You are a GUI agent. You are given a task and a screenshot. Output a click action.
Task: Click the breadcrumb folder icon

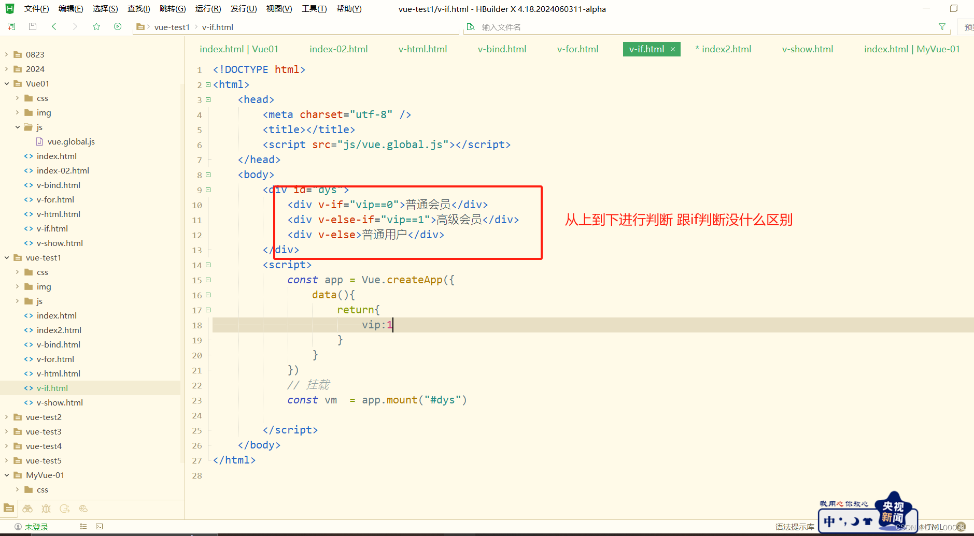140,27
